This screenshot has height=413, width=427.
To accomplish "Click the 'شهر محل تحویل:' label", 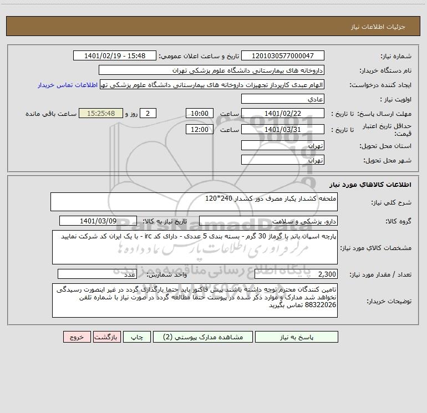I will [388, 161].
